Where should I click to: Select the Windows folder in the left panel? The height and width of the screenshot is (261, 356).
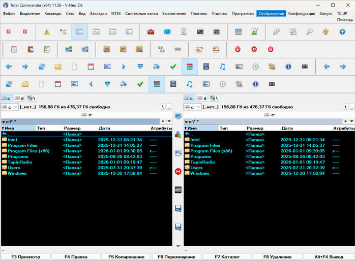point(17,173)
